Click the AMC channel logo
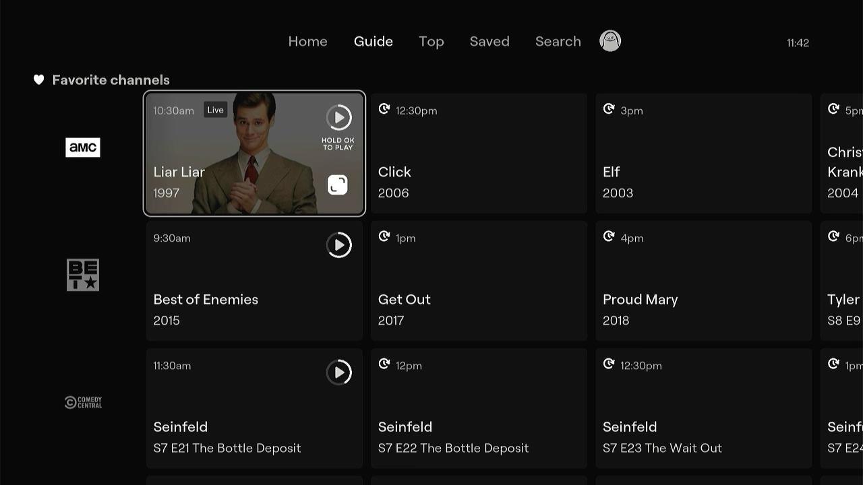Image resolution: width=863 pixels, height=485 pixels. click(82, 147)
